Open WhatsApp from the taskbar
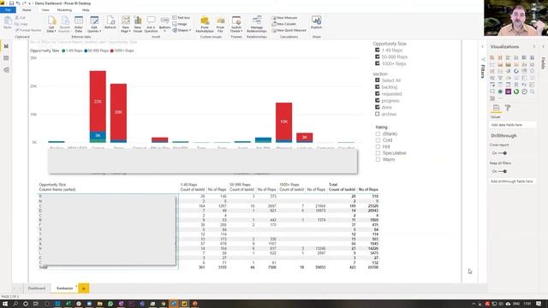The width and height of the screenshot is (548, 308). (110, 304)
